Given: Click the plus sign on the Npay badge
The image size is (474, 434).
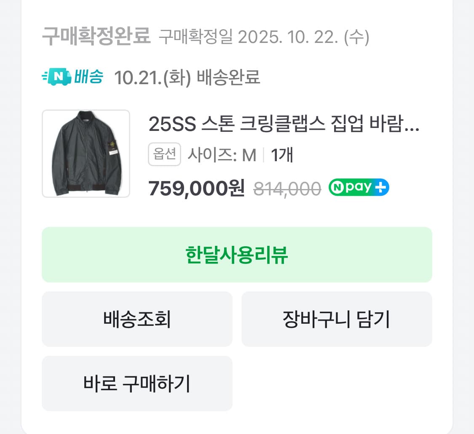Looking at the screenshot, I should (380, 187).
